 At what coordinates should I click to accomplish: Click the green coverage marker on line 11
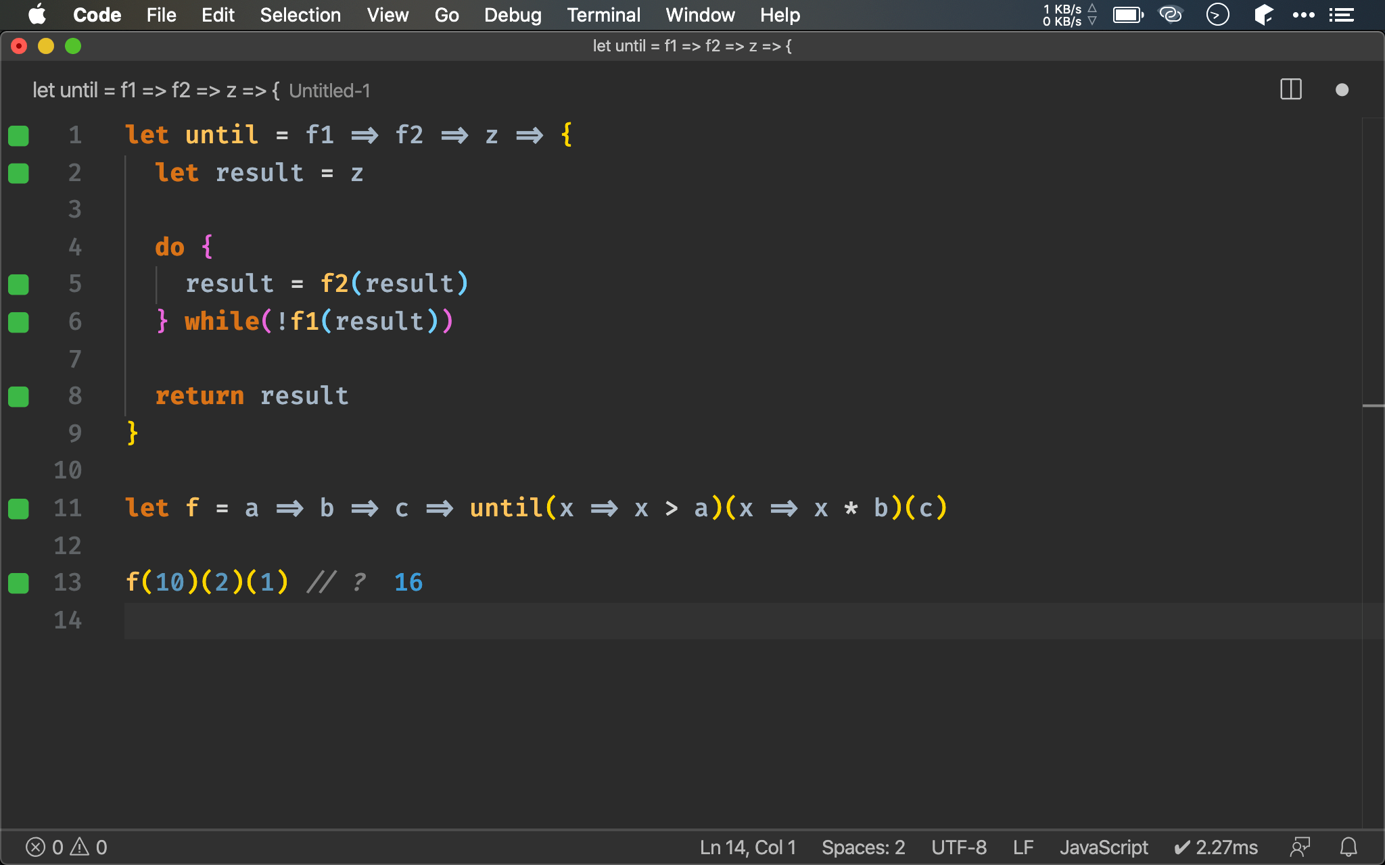(18, 509)
